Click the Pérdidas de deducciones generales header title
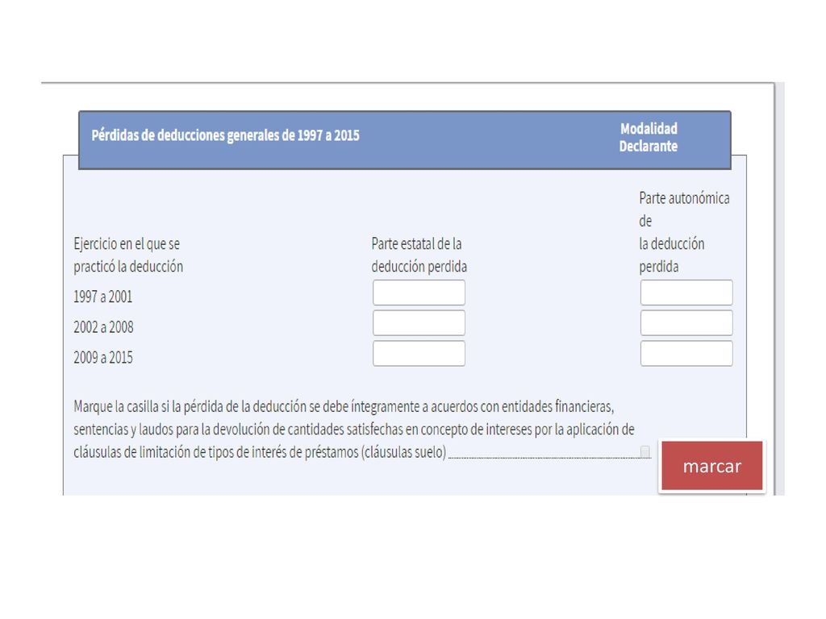Screen dimensions: 826x619 click(226, 135)
